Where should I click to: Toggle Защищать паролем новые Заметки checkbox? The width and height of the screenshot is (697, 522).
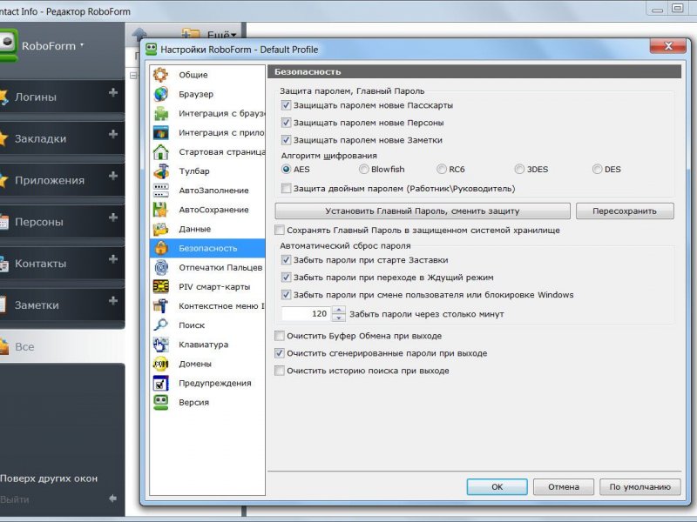tap(287, 140)
